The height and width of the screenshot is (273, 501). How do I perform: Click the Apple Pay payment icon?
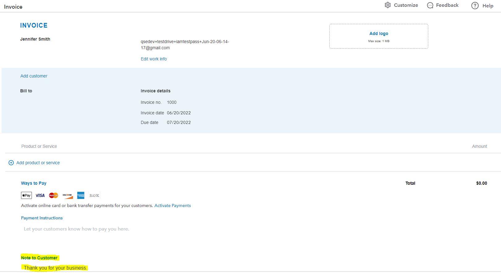click(x=26, y=196)
